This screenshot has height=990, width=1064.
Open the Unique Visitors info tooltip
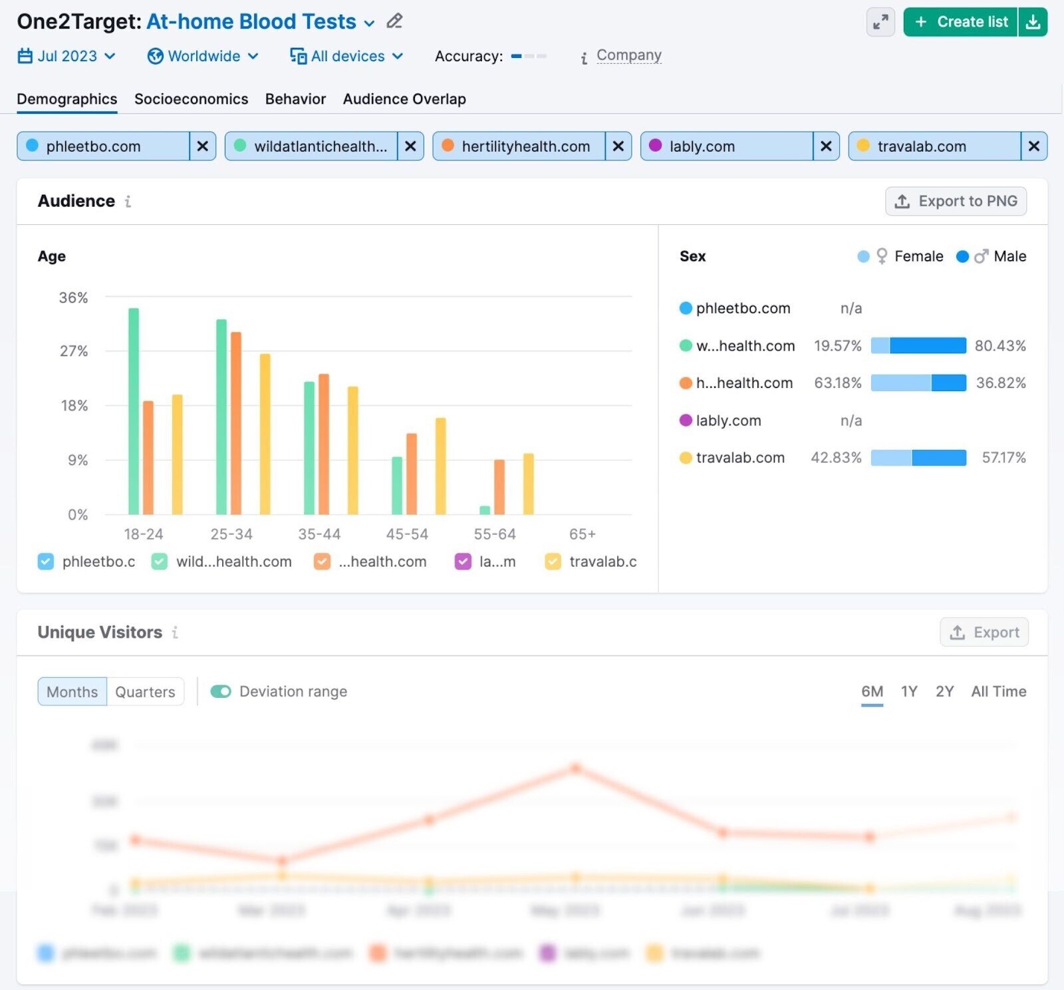click(x=175, y=633)
